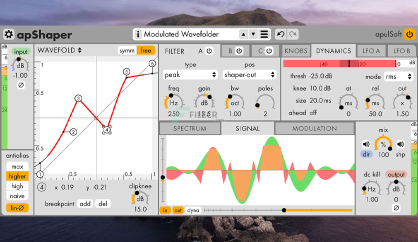Toggle filter C power button

(x=269, y=50)
